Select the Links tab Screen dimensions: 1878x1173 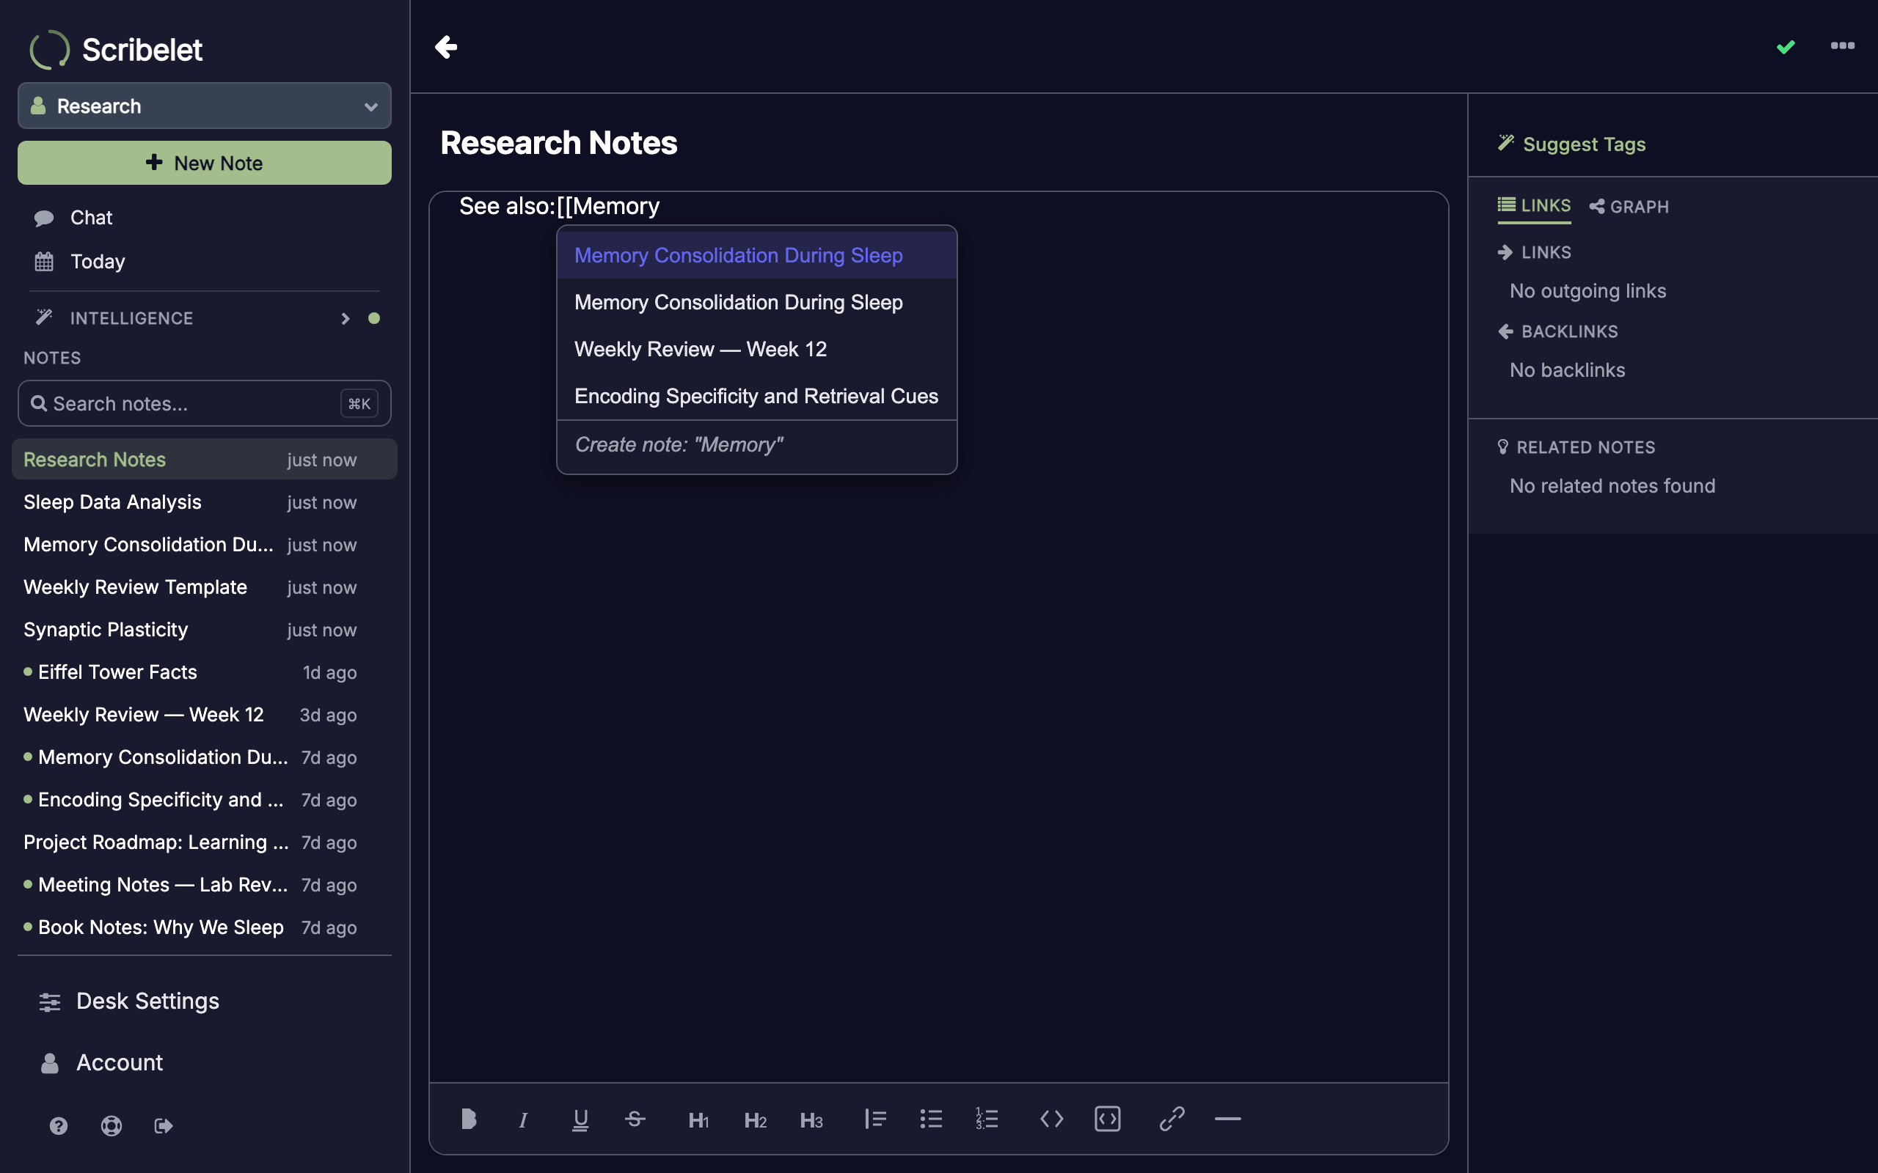[x=1533, y=205]
